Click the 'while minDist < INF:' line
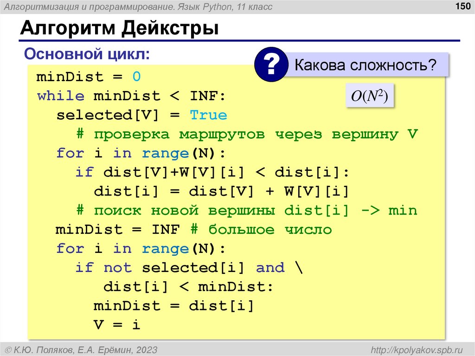475x356 pixels. click(131, 96)
